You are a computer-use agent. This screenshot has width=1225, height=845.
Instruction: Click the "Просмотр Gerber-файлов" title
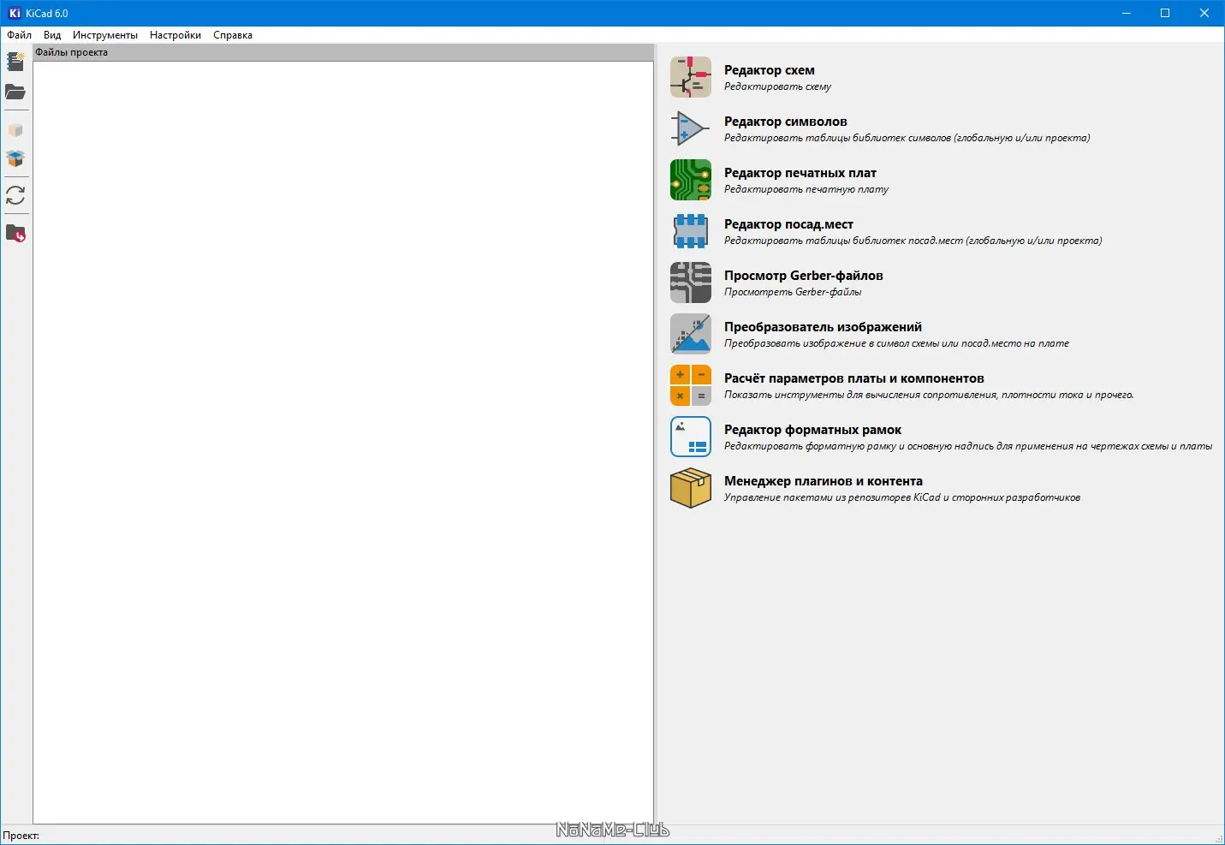point(804,276)
